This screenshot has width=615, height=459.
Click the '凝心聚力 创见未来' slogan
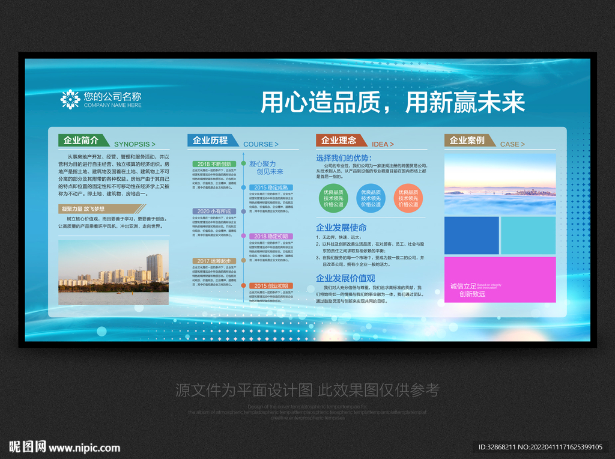coord(266,168)
